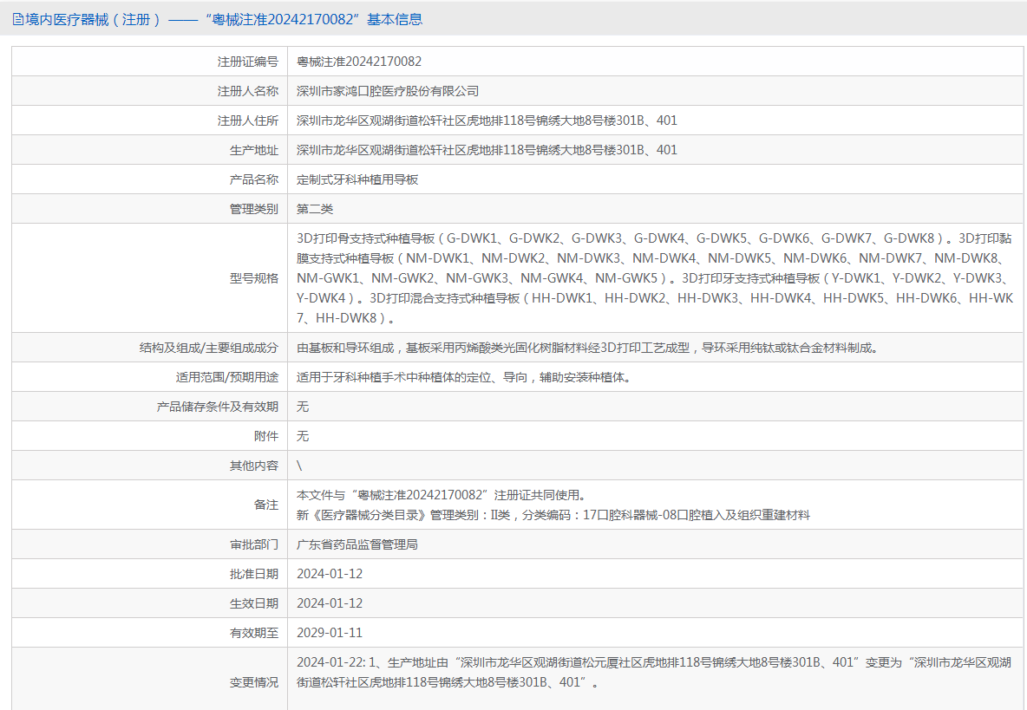Click the 注册人住所 address value

pos(487,121)
